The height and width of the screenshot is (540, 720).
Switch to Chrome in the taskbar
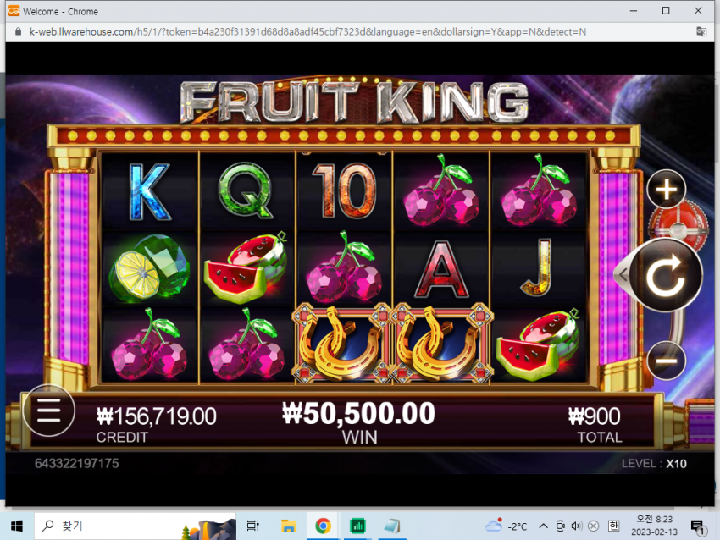tap(323, 526)
